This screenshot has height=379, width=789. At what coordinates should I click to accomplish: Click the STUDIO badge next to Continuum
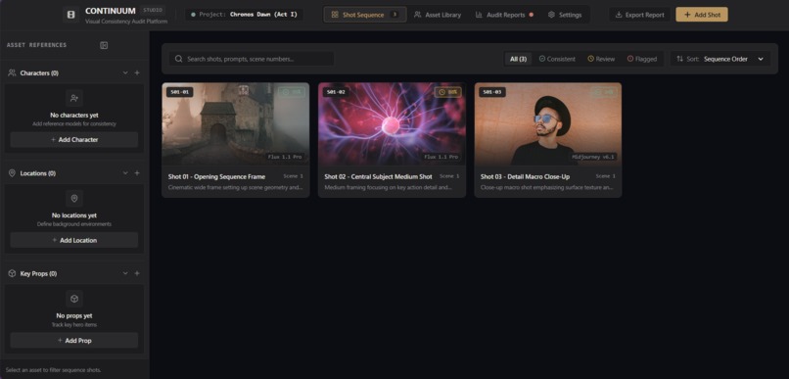click(153, 10)
